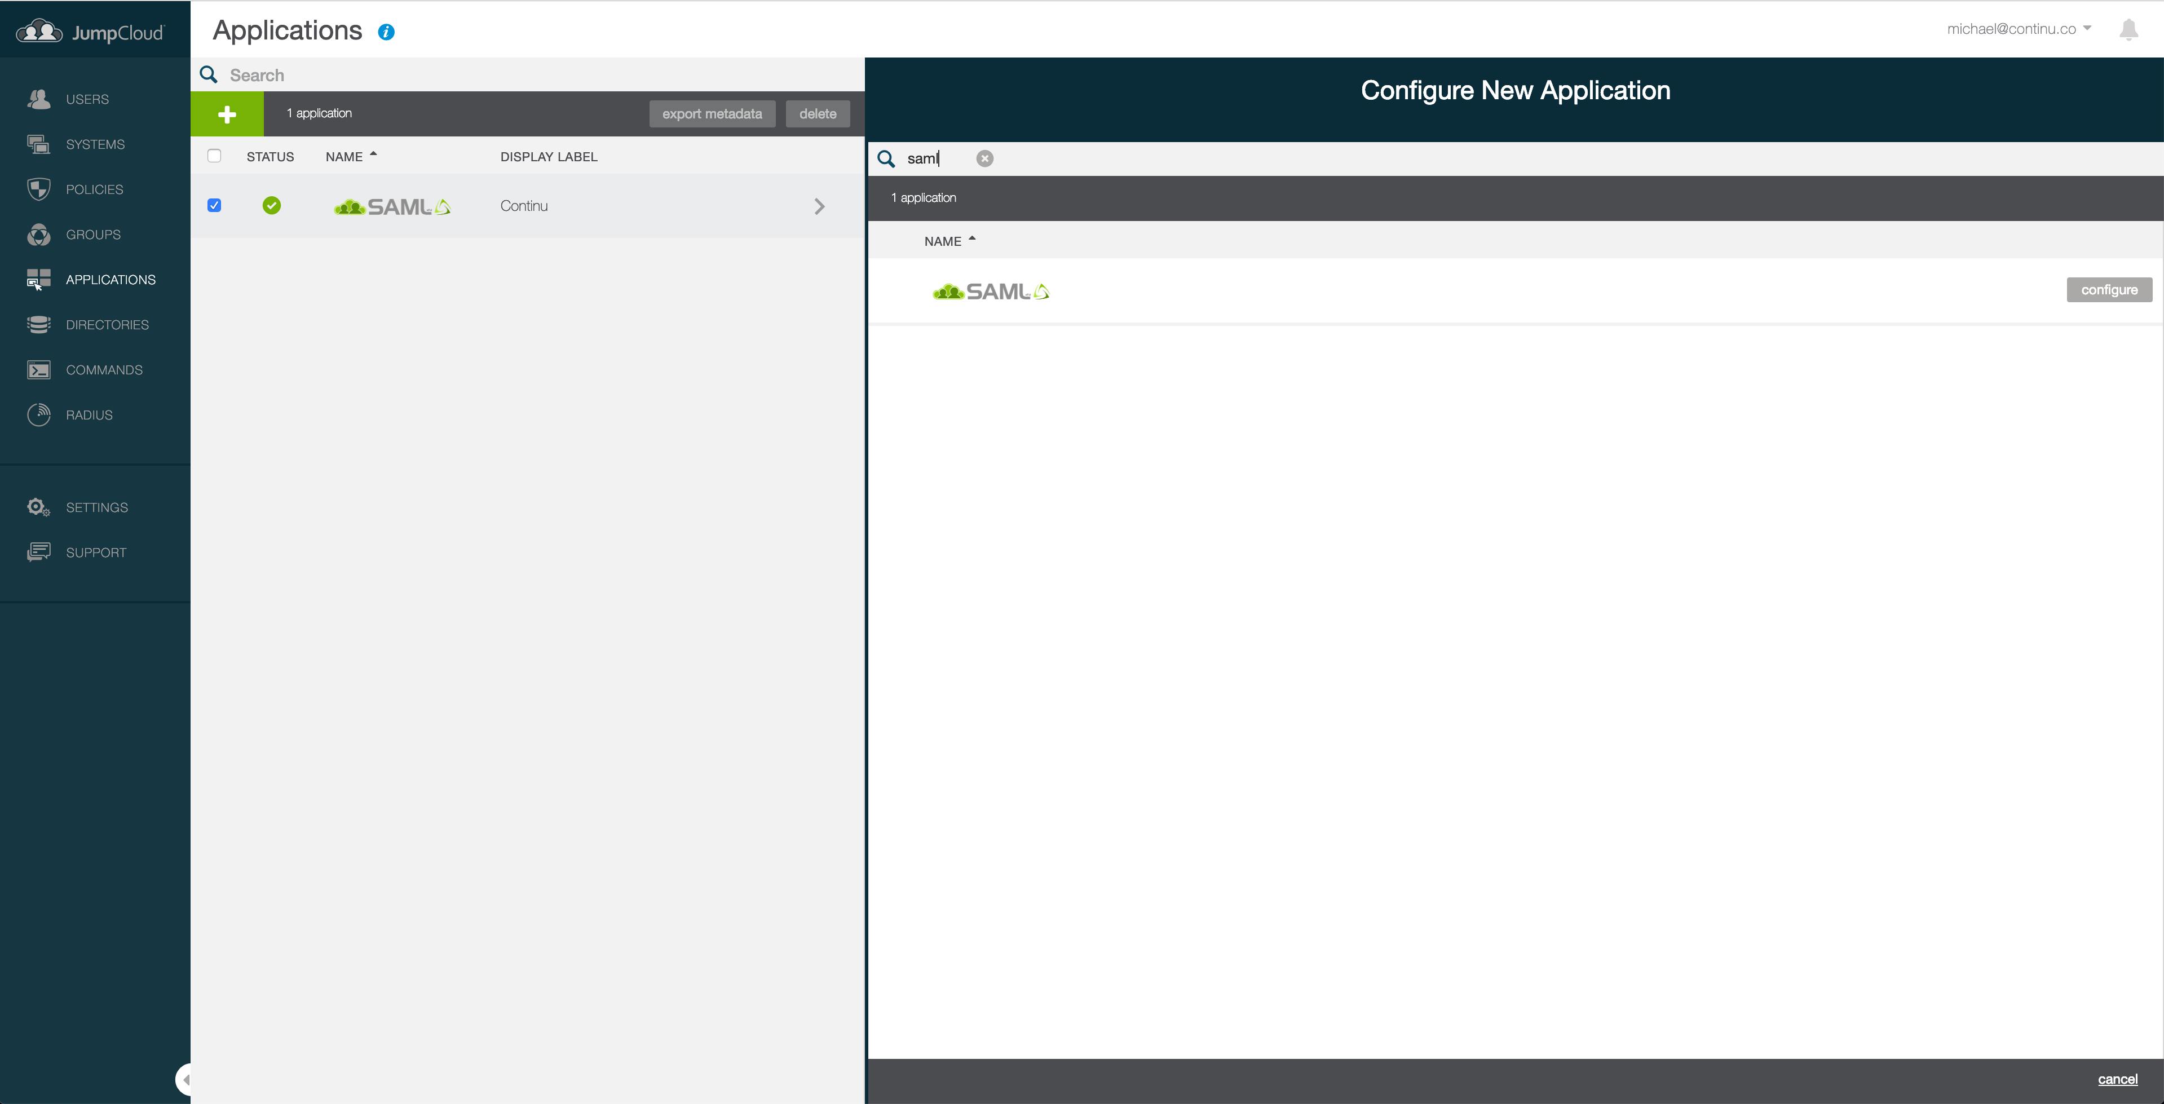Click the green plus add application button
Image resolution: width=2164 pixels, height=1104 pixels.
pyautogui.click(x=227, y=114)
